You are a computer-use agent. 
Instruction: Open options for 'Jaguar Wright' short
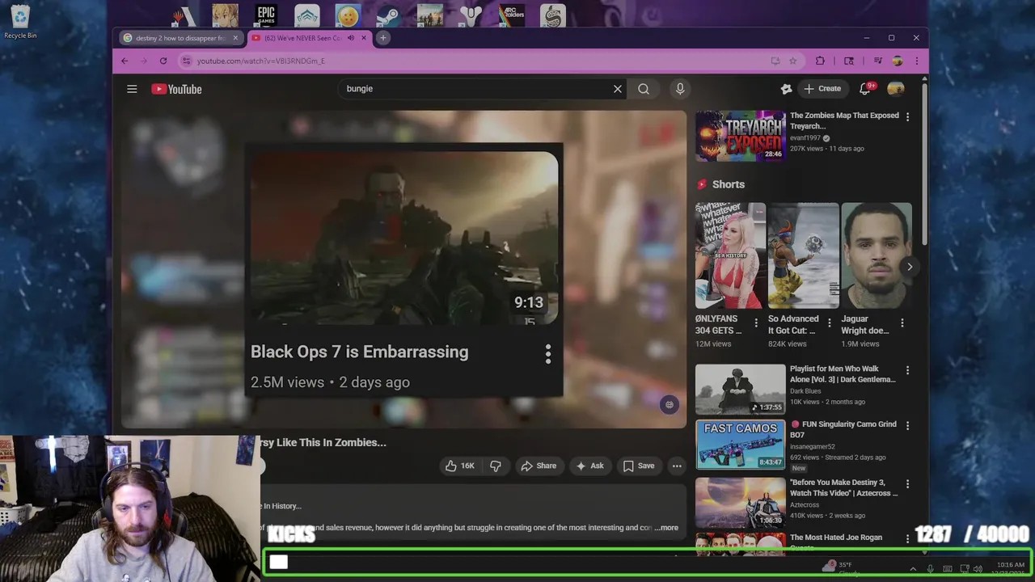click(x=902, y=323)
